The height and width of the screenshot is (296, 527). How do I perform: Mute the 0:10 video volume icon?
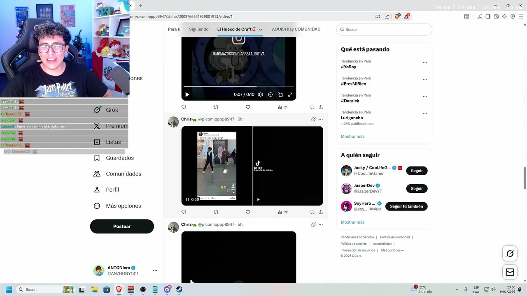point(261,95)
